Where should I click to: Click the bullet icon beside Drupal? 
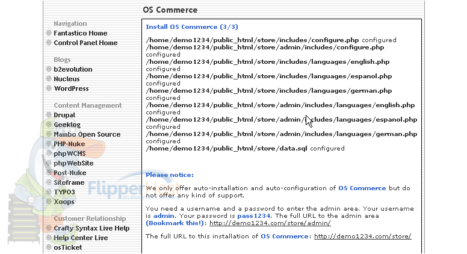click(x=49, y=114)
